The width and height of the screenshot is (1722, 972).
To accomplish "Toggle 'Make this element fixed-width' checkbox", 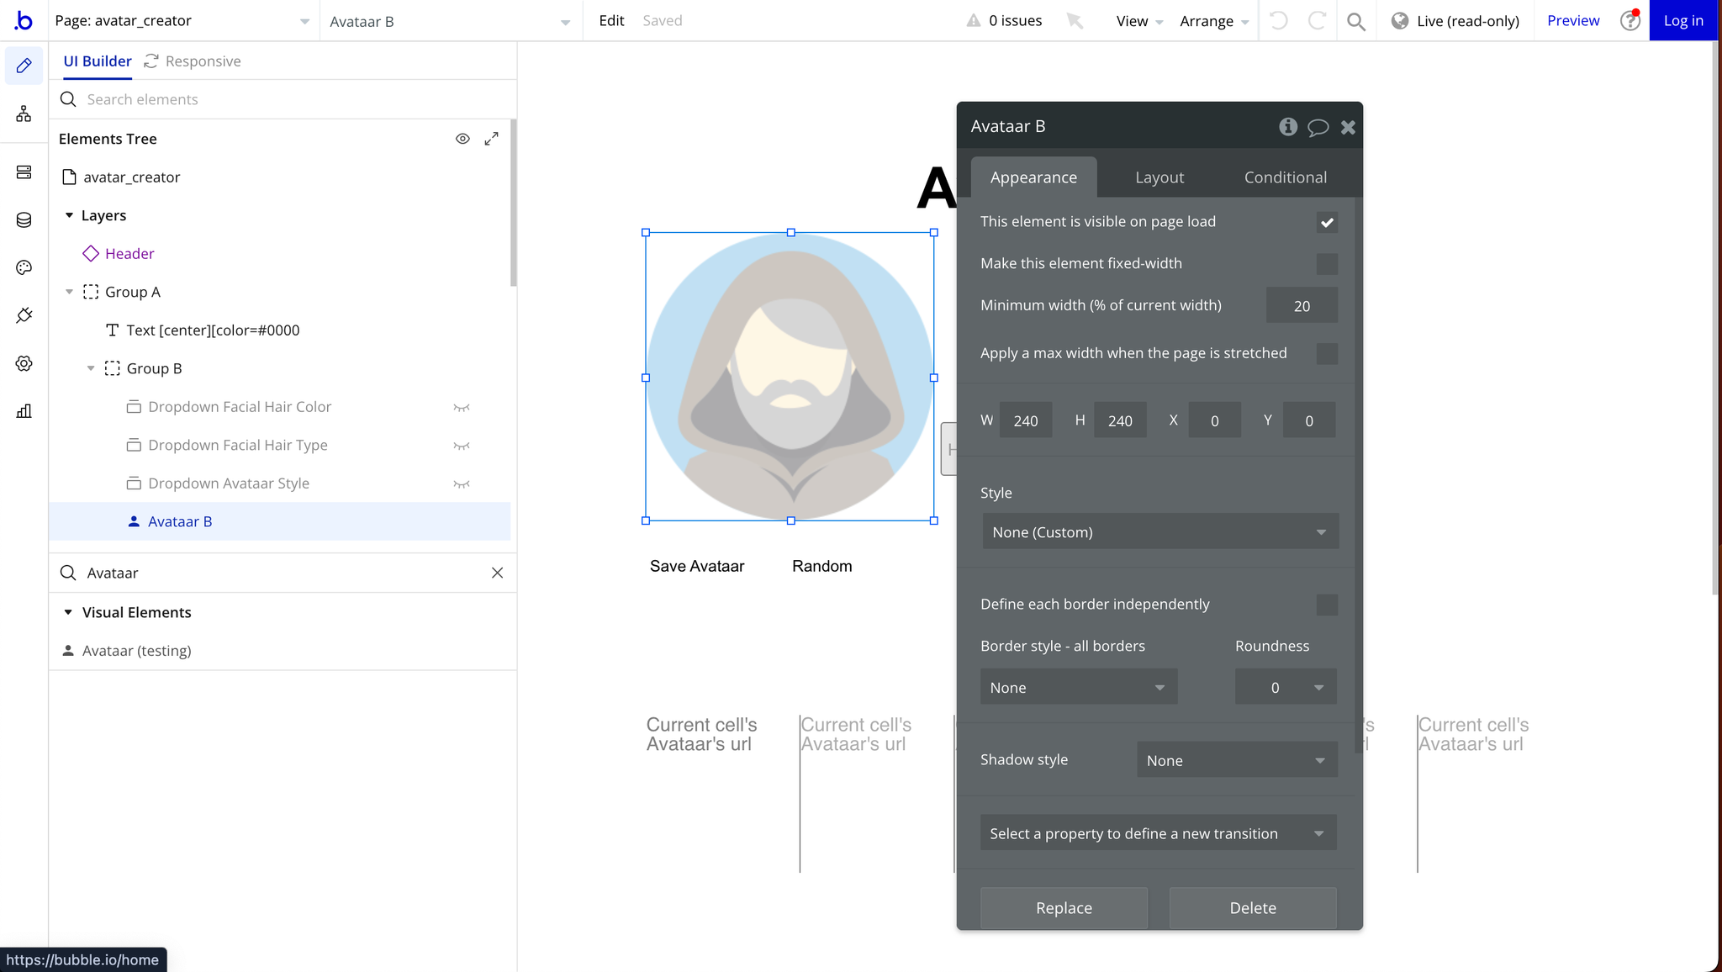I will click(1327, 264).
